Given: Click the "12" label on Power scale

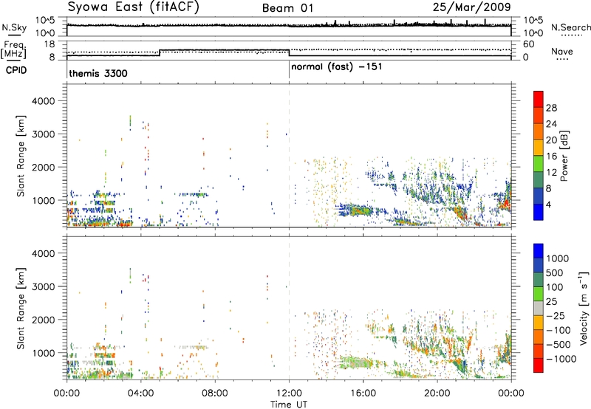Looking at the screenshot, I should tap(551, 173).
